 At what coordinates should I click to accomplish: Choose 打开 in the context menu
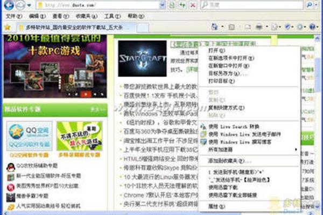pos(249,51)
